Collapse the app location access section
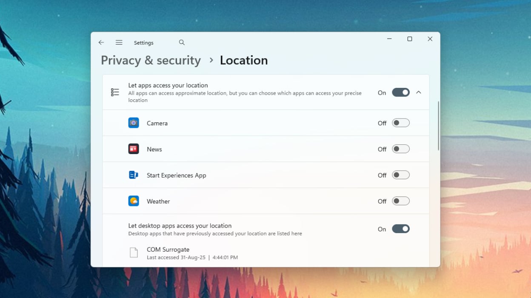 [419, 93]
